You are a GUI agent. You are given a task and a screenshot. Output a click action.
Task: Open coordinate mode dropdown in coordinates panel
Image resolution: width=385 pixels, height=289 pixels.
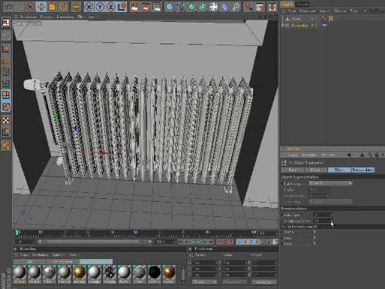[205, 282]
